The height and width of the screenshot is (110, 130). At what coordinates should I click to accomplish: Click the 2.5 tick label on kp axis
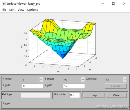tap(25, 33)
